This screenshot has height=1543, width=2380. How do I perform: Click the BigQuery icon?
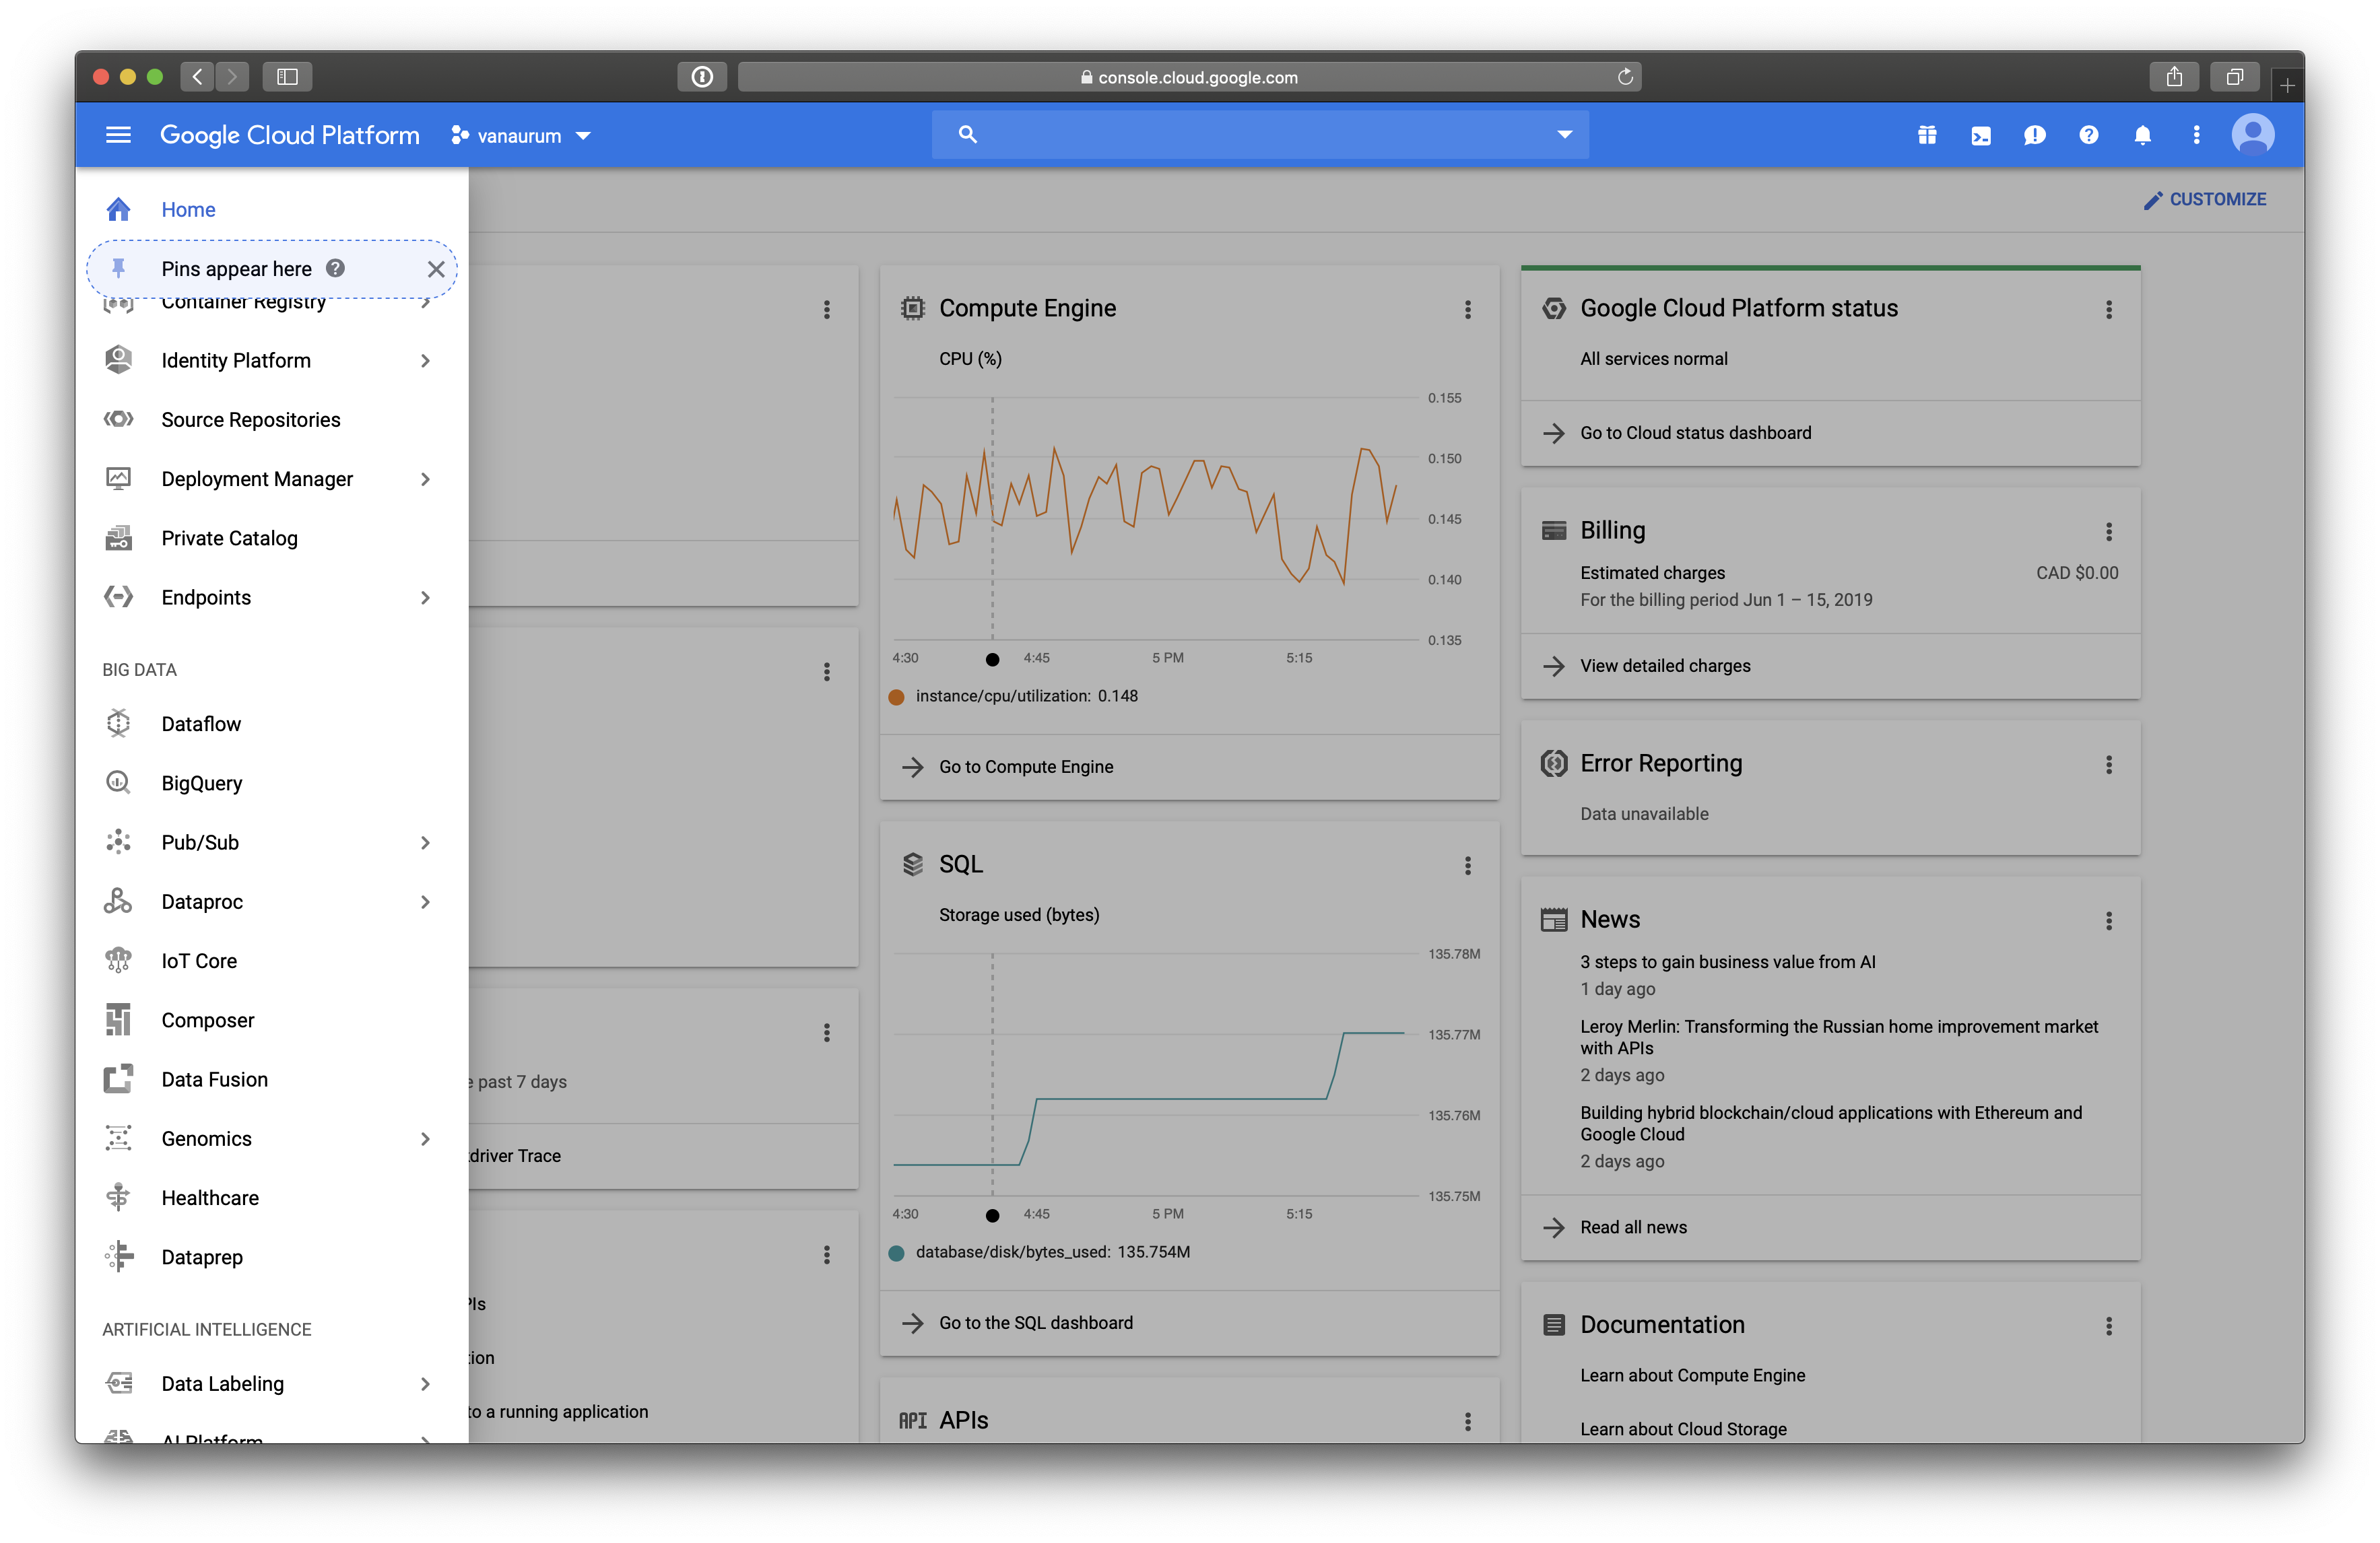118,782
